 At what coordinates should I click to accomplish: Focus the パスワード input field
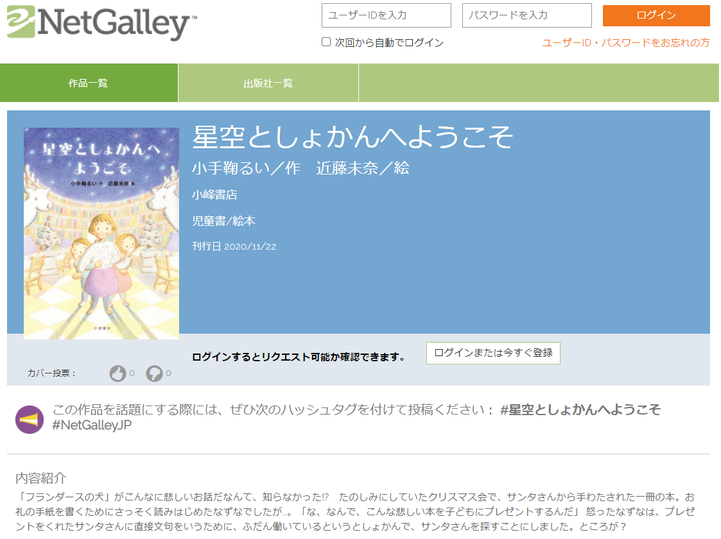point(527,15)
